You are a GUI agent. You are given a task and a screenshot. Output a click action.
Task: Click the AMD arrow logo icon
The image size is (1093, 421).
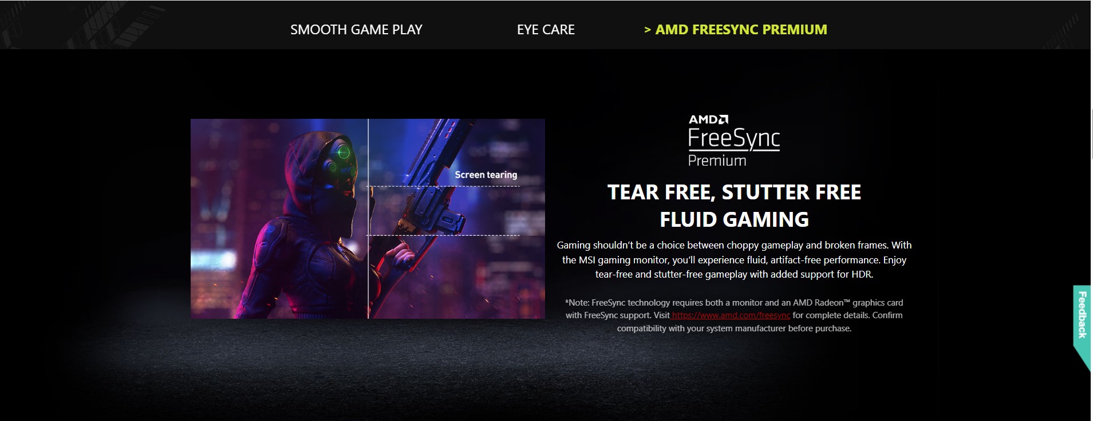724,119
